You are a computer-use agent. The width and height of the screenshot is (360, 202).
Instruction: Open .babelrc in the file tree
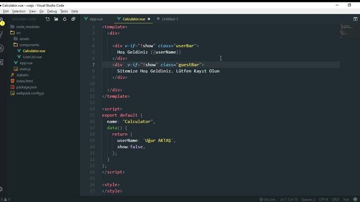click(22, 75)
